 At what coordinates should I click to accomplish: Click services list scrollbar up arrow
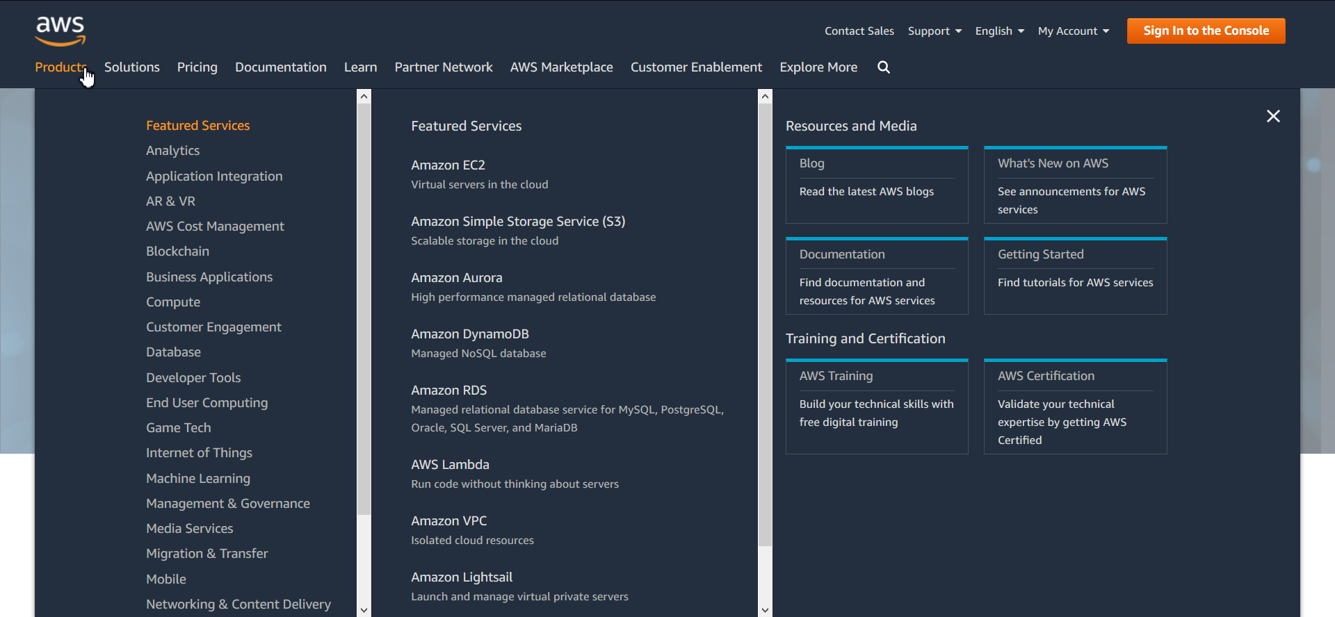765,97
